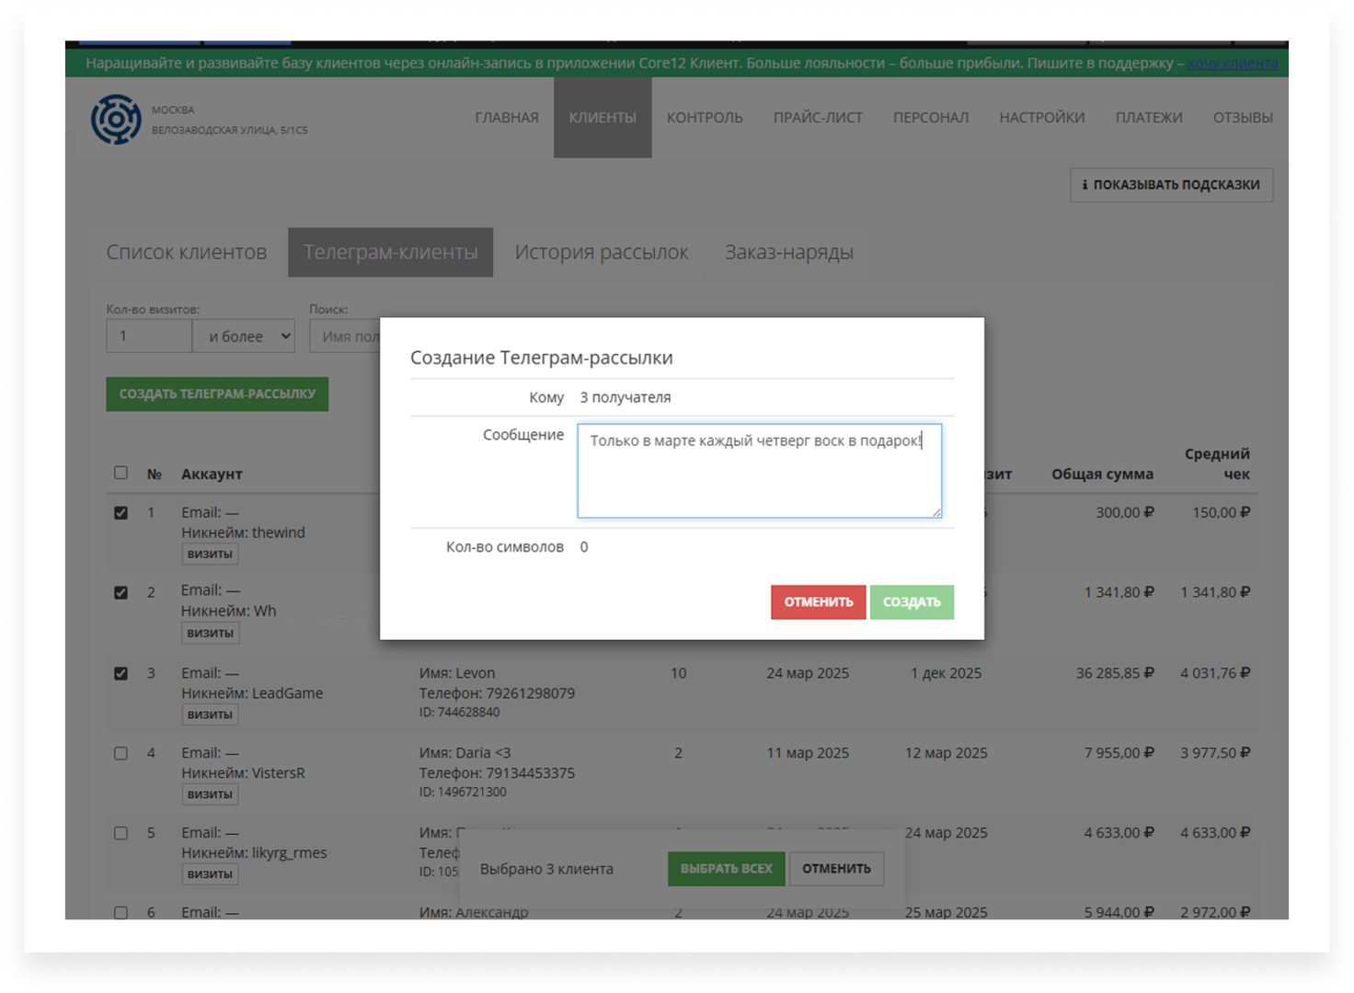Open the КЛИЕНТЫ menu item
1354x993 pixels.
click(x=602, y=118)
